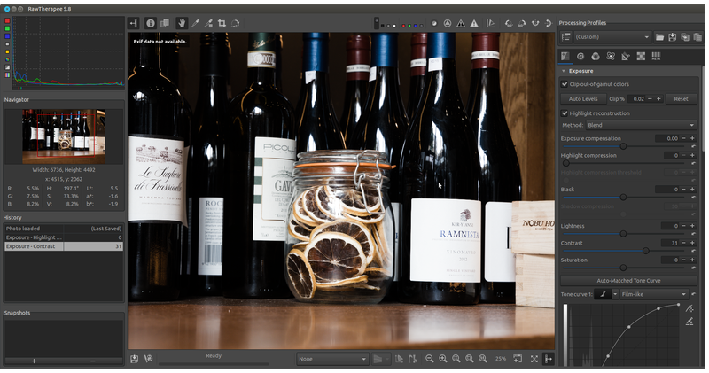Viewport: 709px width, 373px height.
Task: Open the Method Blend dropdown
Action: pyautogui.click(x=641, y=125)
